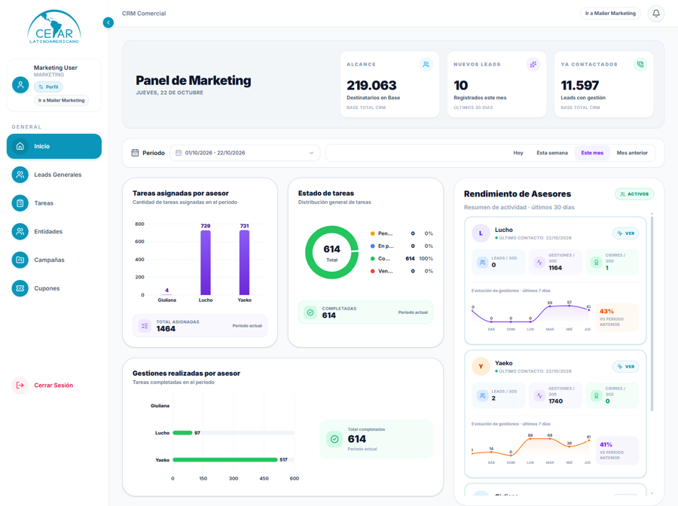Screen dimensions: 678x506
Task: Click Lucho's green gestiones progress bar
Action: (x=182, y=432)
